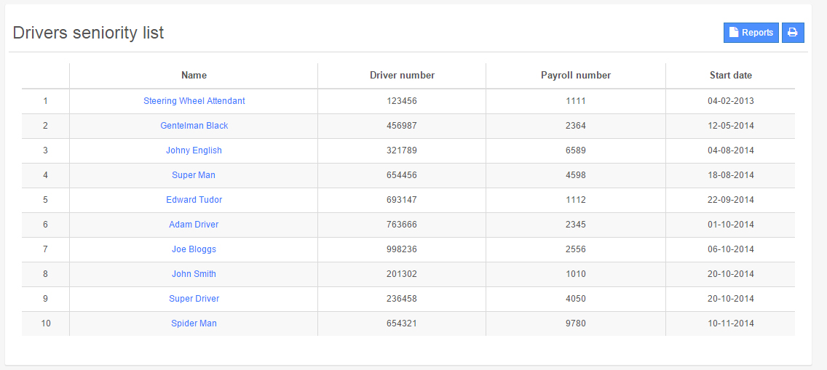Click the Start date column header
This screenshot has width=827, height=370.
[730, 76]
